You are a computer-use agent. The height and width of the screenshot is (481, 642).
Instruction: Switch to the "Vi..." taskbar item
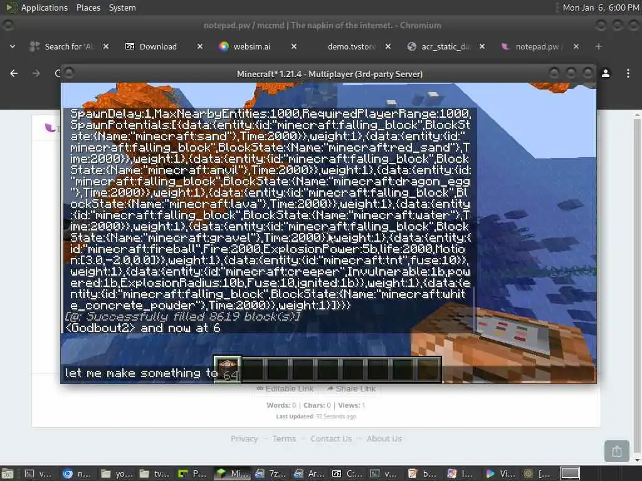[x=501, y=473]
